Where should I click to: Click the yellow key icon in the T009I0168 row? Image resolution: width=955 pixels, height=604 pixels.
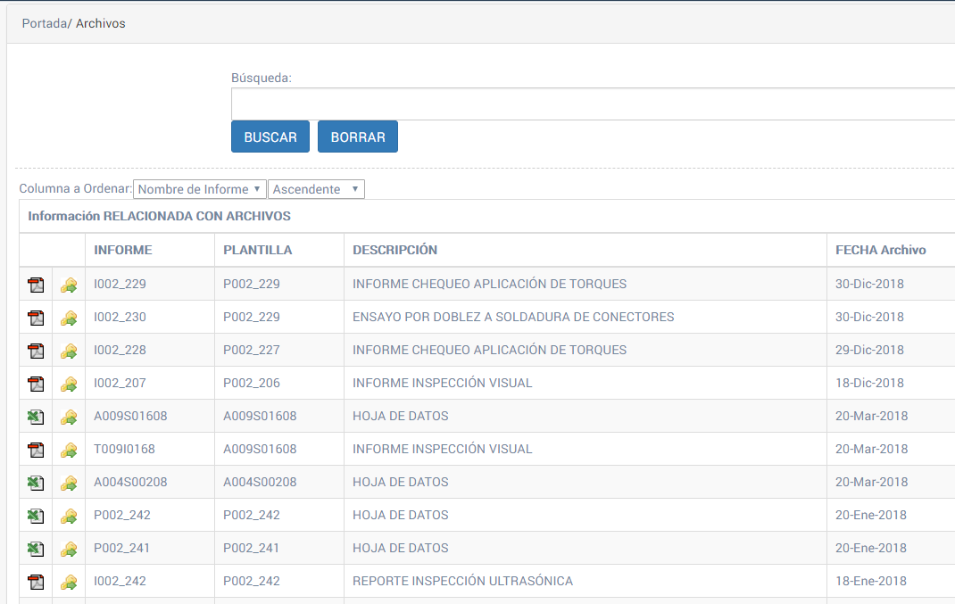pyautogui.click(x=69, y=450)
